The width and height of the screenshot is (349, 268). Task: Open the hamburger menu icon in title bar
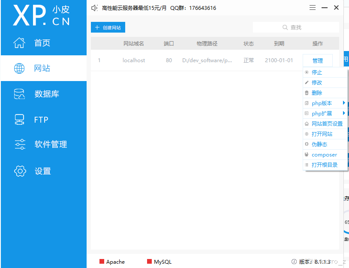pos(313,8)
